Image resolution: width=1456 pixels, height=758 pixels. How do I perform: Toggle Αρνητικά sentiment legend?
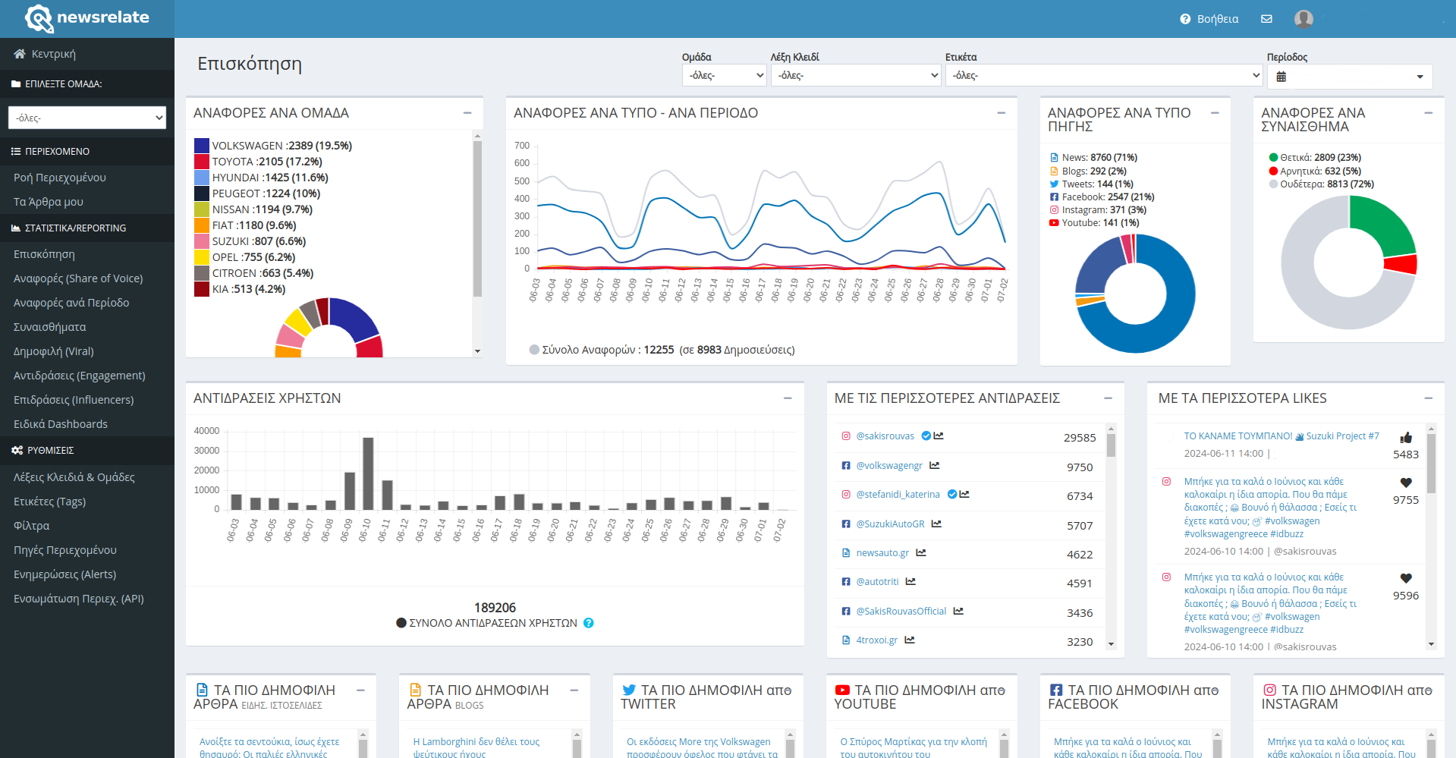[1274, 171]
